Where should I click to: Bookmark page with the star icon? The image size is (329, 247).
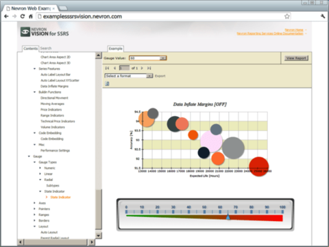tap(287, 16)
